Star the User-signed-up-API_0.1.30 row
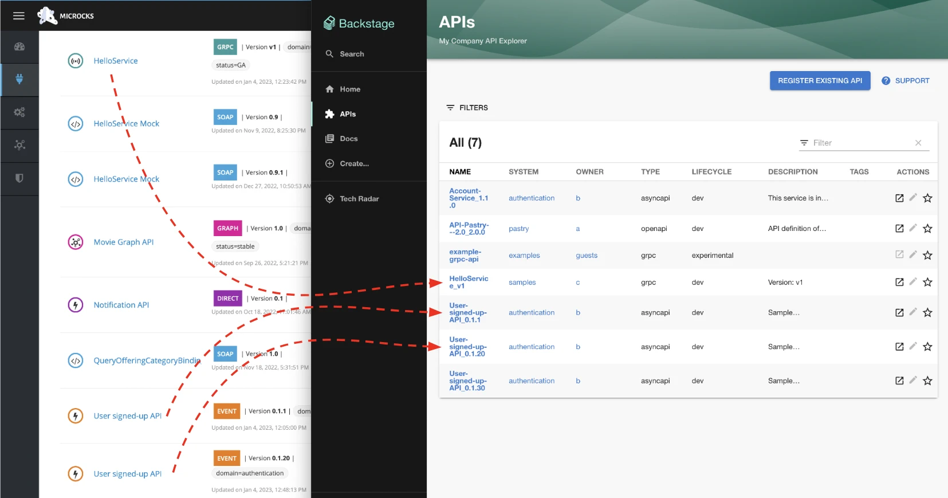This screenshot has height=498, width=948. click(927, 381)
